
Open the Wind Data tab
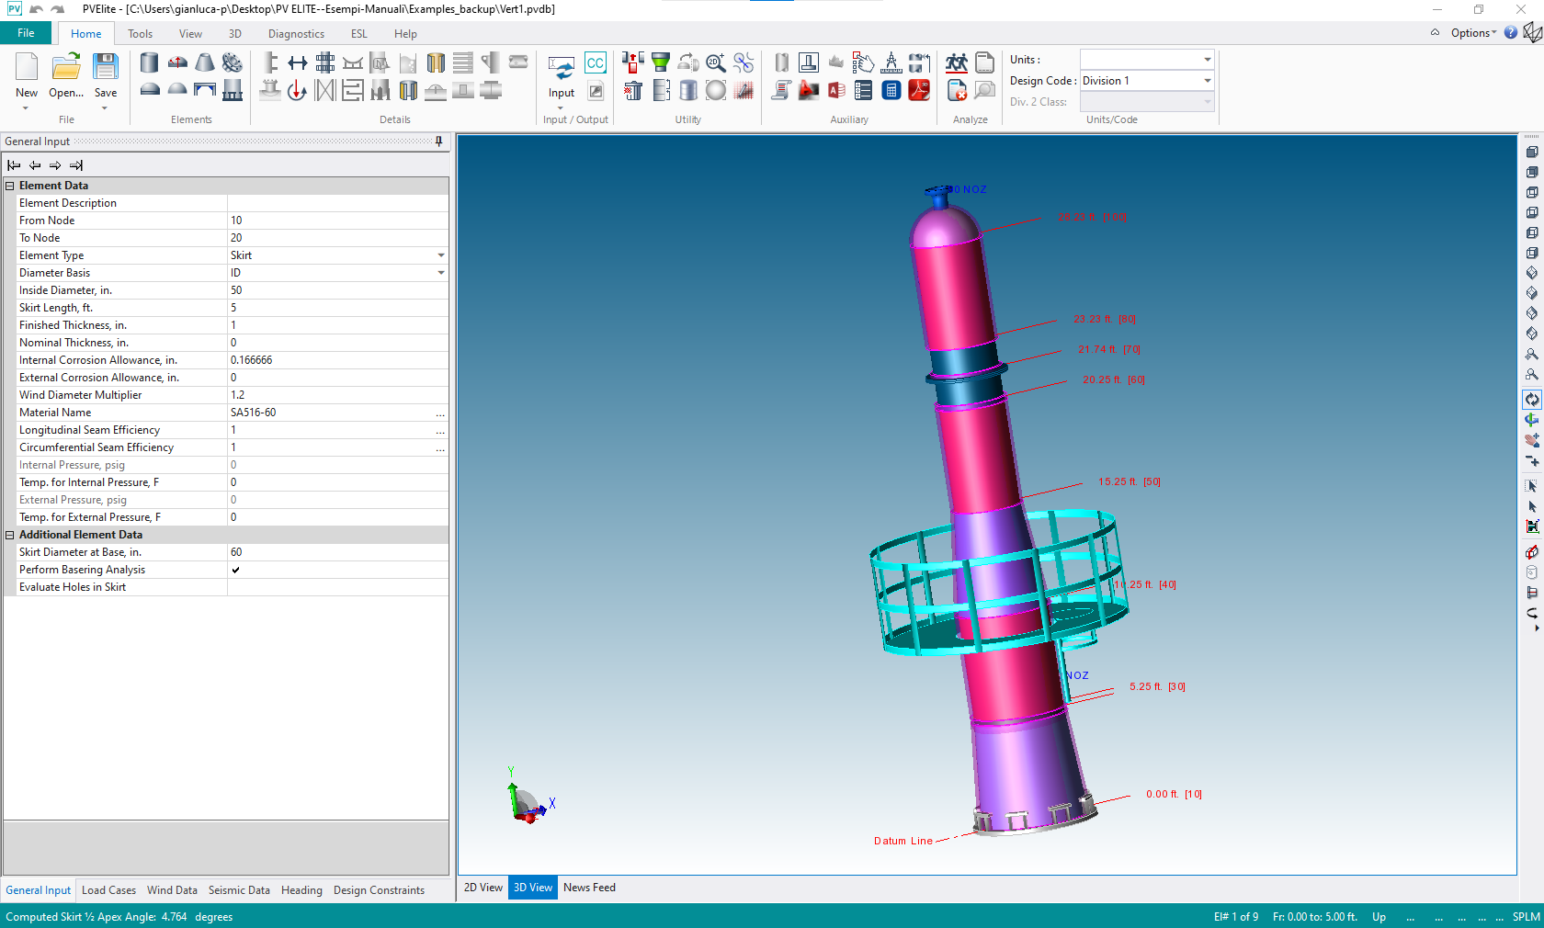[172, 890]
